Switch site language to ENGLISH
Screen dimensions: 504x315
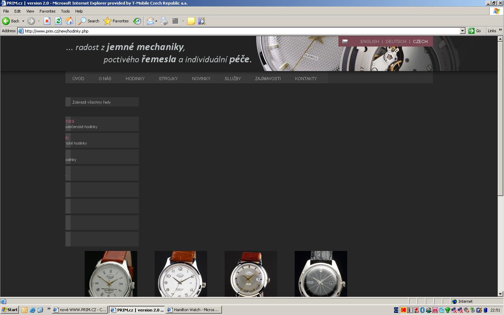coord(370,41)
